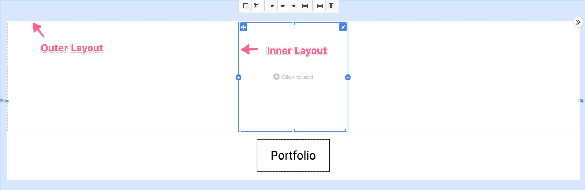Stretch content to full width
This screenshot has width=585, height=190.
tap(305, 6)
